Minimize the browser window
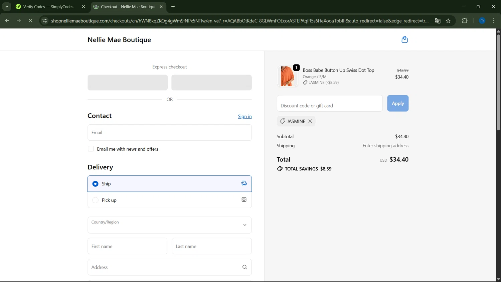501x282 pixels. pos(464,7)
